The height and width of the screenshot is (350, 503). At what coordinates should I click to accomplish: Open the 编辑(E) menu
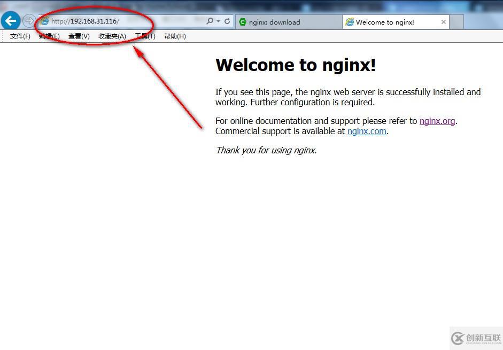[49, 36]
